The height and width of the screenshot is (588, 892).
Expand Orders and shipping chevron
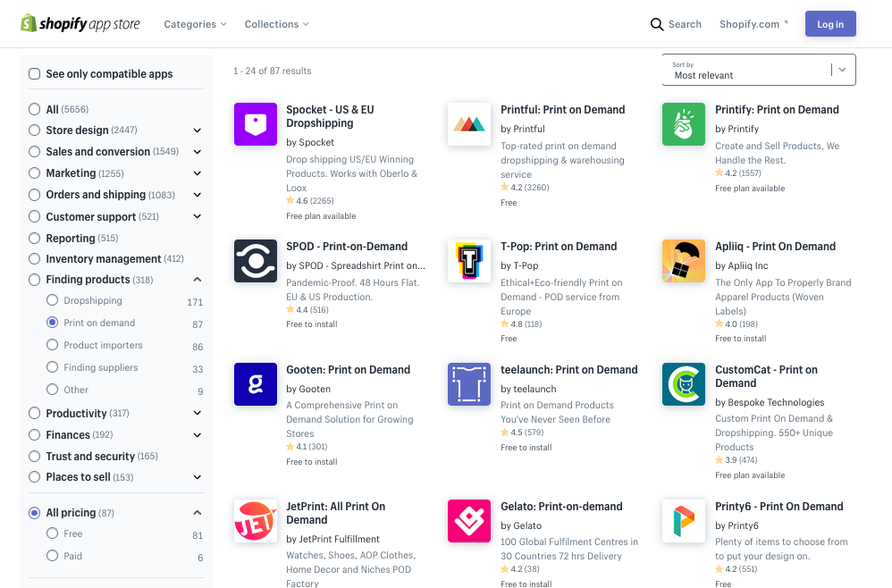pyautogui.click(x=198, y=195)
